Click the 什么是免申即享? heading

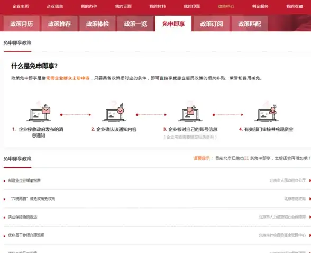[34, 66]
